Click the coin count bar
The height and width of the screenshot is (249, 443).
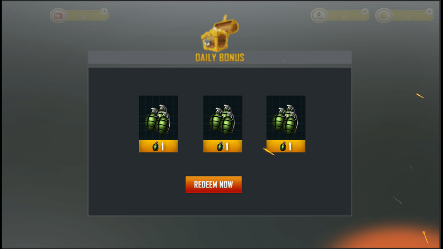click(411, 16)
